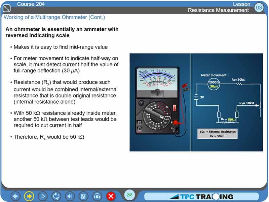The height and width of the screenshot is (202, 269).
Task: Click the rotary selector dial on multimeter
Action: (156, 115)
